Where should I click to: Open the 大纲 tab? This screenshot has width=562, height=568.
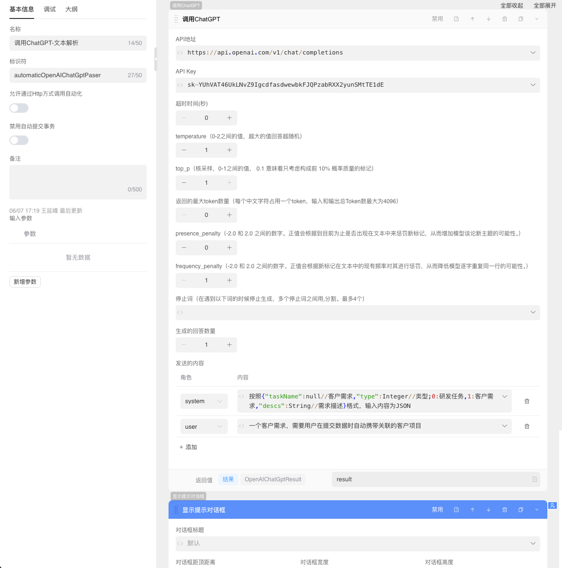[71, 9]
